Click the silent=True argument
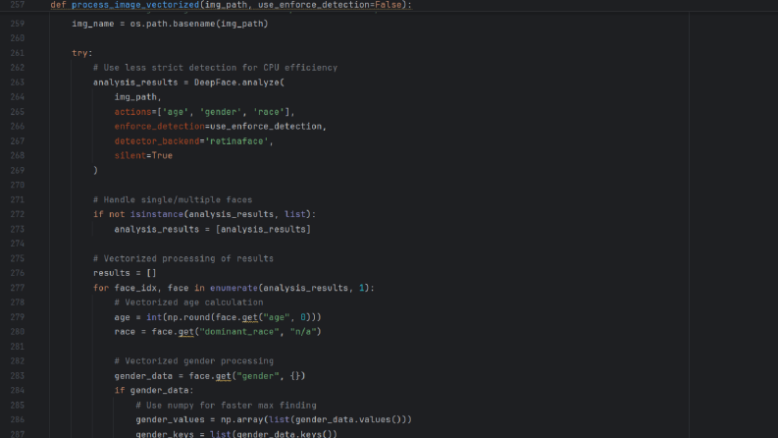Image resolution: width=778 pixels, height=438 pixels. coord(143,156)
